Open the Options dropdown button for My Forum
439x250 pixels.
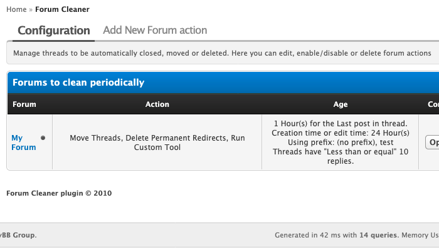(433, 142)
